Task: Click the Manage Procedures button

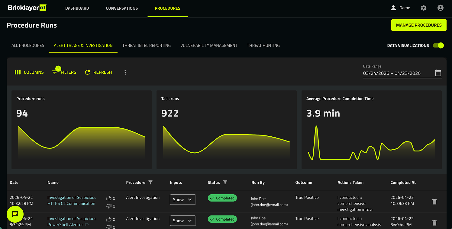Action: point(419,25)
